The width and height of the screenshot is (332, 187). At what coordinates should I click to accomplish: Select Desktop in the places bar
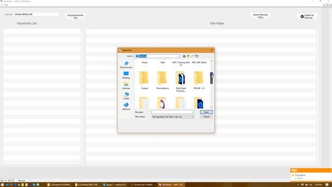(x=126, y=75)
